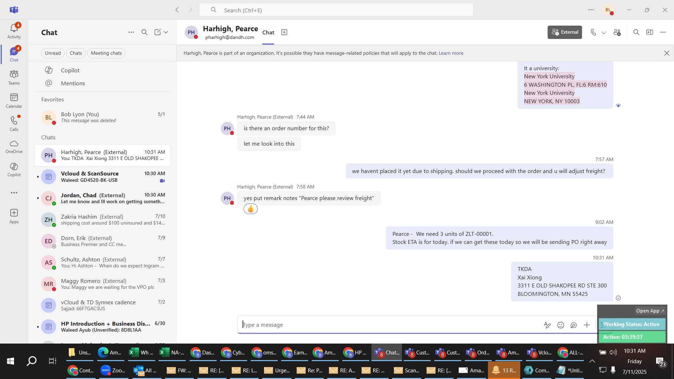674x379 pixels.
Task: Show hidden system tray icons
Action: coord(592,361)
